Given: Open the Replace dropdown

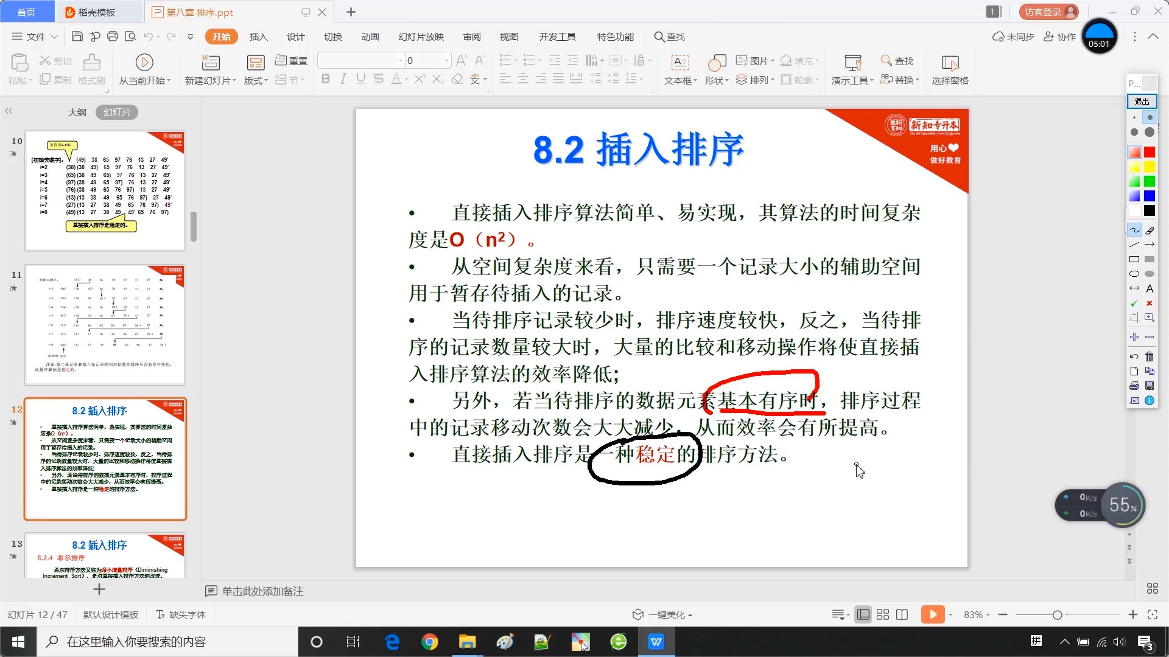Looking at the screenshot, I should (x=900, y=80).
